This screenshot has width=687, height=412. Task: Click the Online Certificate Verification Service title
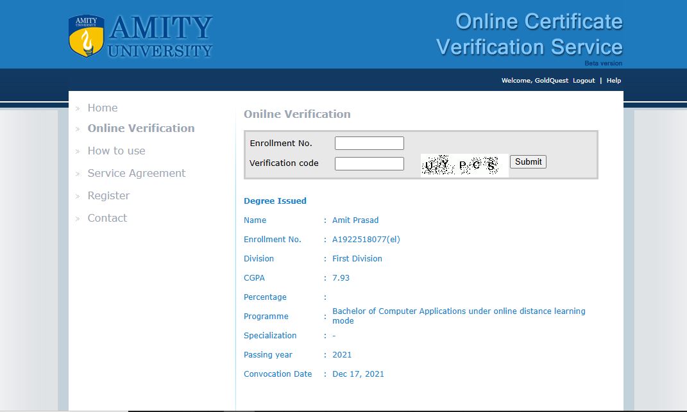coord(529,35)
